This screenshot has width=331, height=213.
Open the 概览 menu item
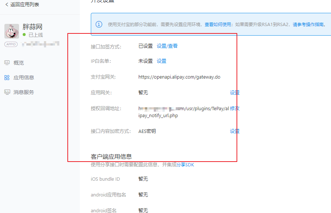[x=19, y=63]
